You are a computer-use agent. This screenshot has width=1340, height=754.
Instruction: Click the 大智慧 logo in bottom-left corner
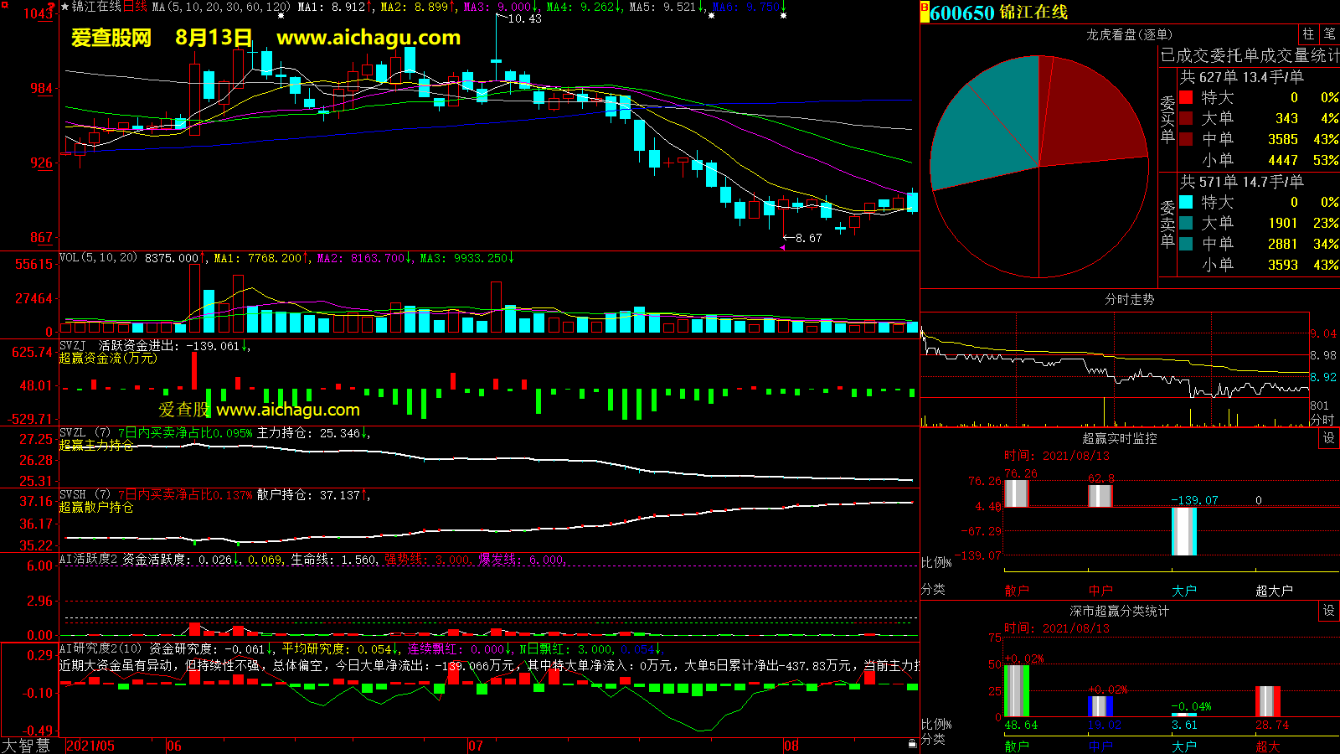tap(26, 745)
